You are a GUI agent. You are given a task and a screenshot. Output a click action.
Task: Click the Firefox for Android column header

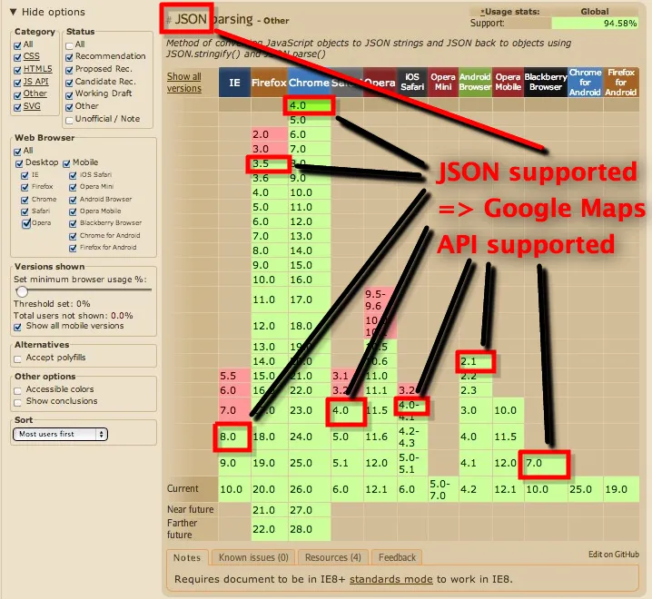coord(621,83)
